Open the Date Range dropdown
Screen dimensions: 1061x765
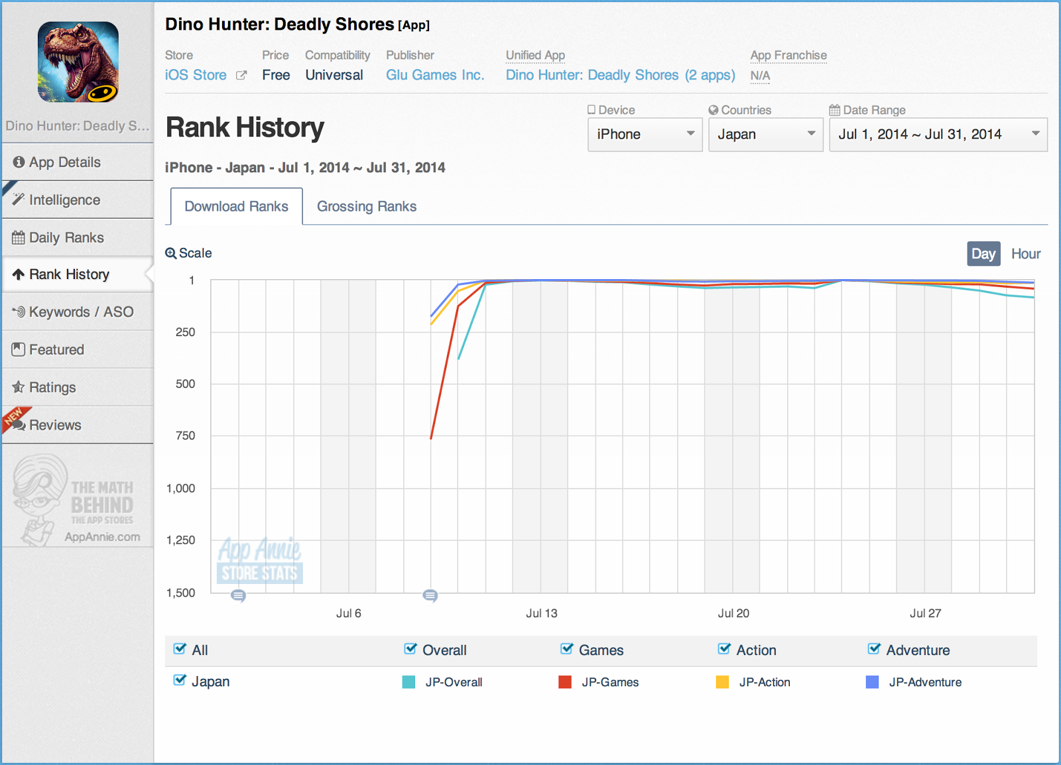[938, 135]
